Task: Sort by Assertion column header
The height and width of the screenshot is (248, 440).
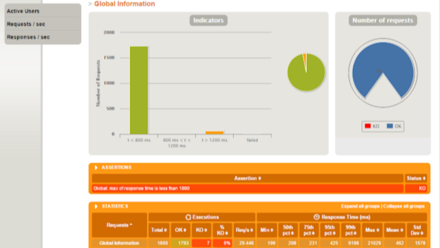Action: click(x=248, y=178)
